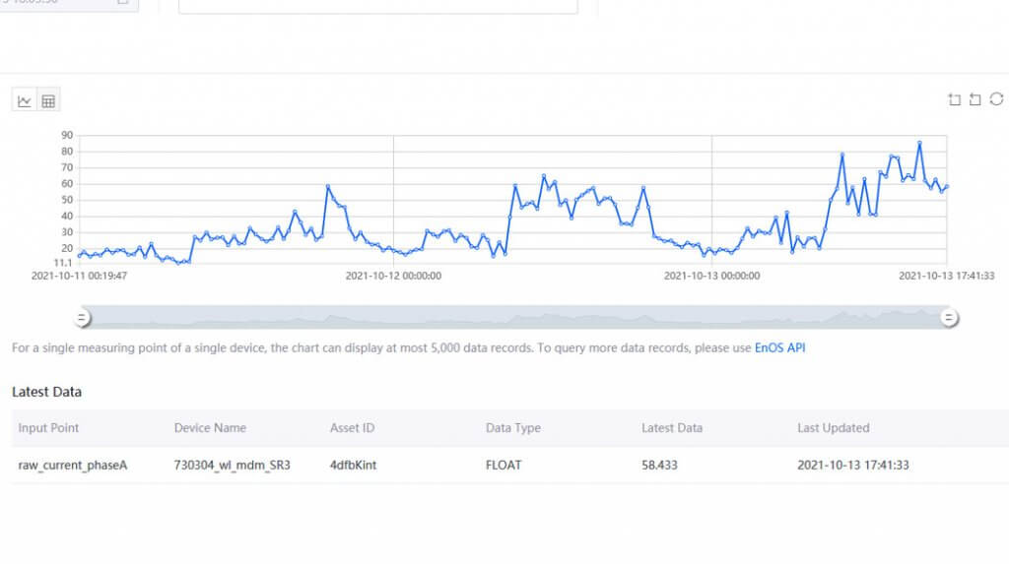The image size is (1009, 564).
Task: Click the Input Point column header
Action: pos(48,427)
